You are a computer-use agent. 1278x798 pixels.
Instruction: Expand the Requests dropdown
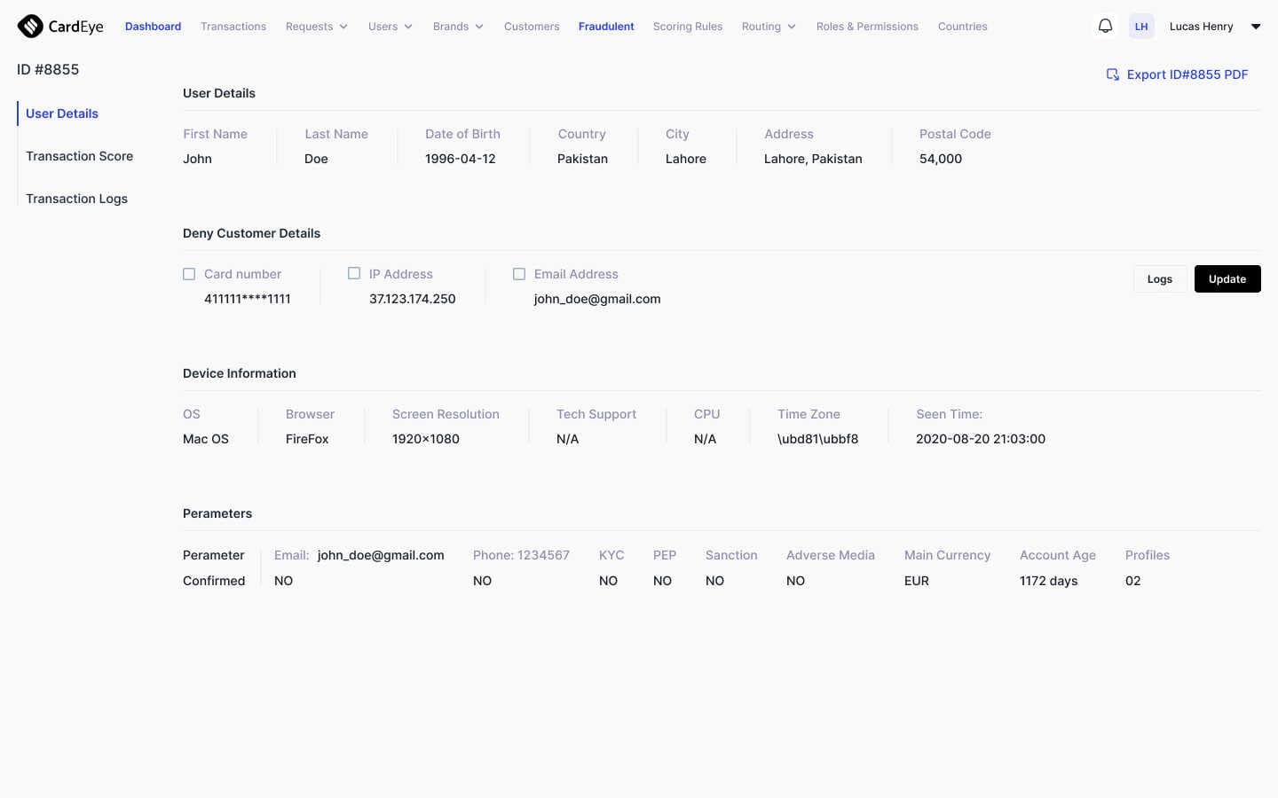point(316,26)
